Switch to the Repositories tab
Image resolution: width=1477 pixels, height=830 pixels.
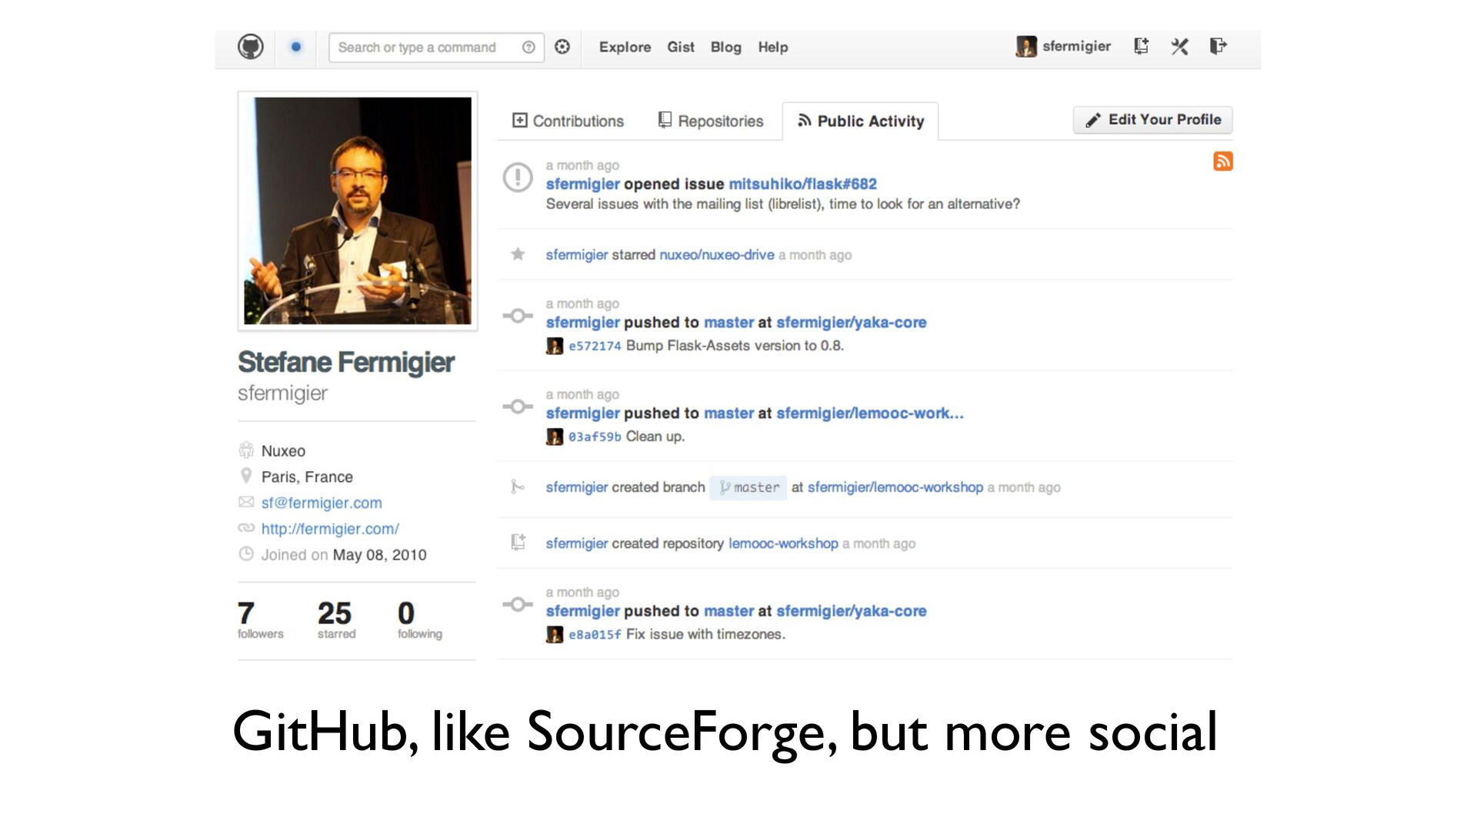711,121
